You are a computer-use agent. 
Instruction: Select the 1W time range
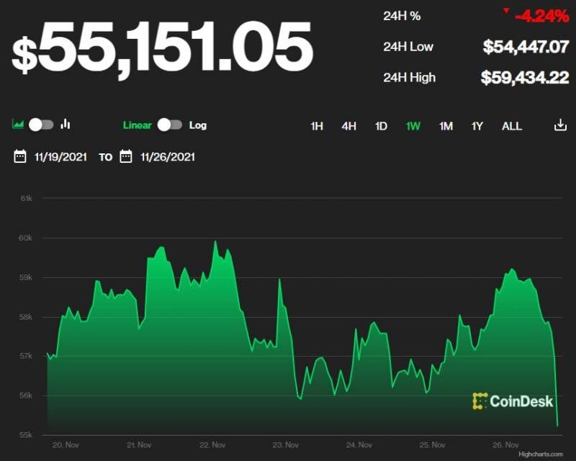pyautogui.click(x=413, y=126)
